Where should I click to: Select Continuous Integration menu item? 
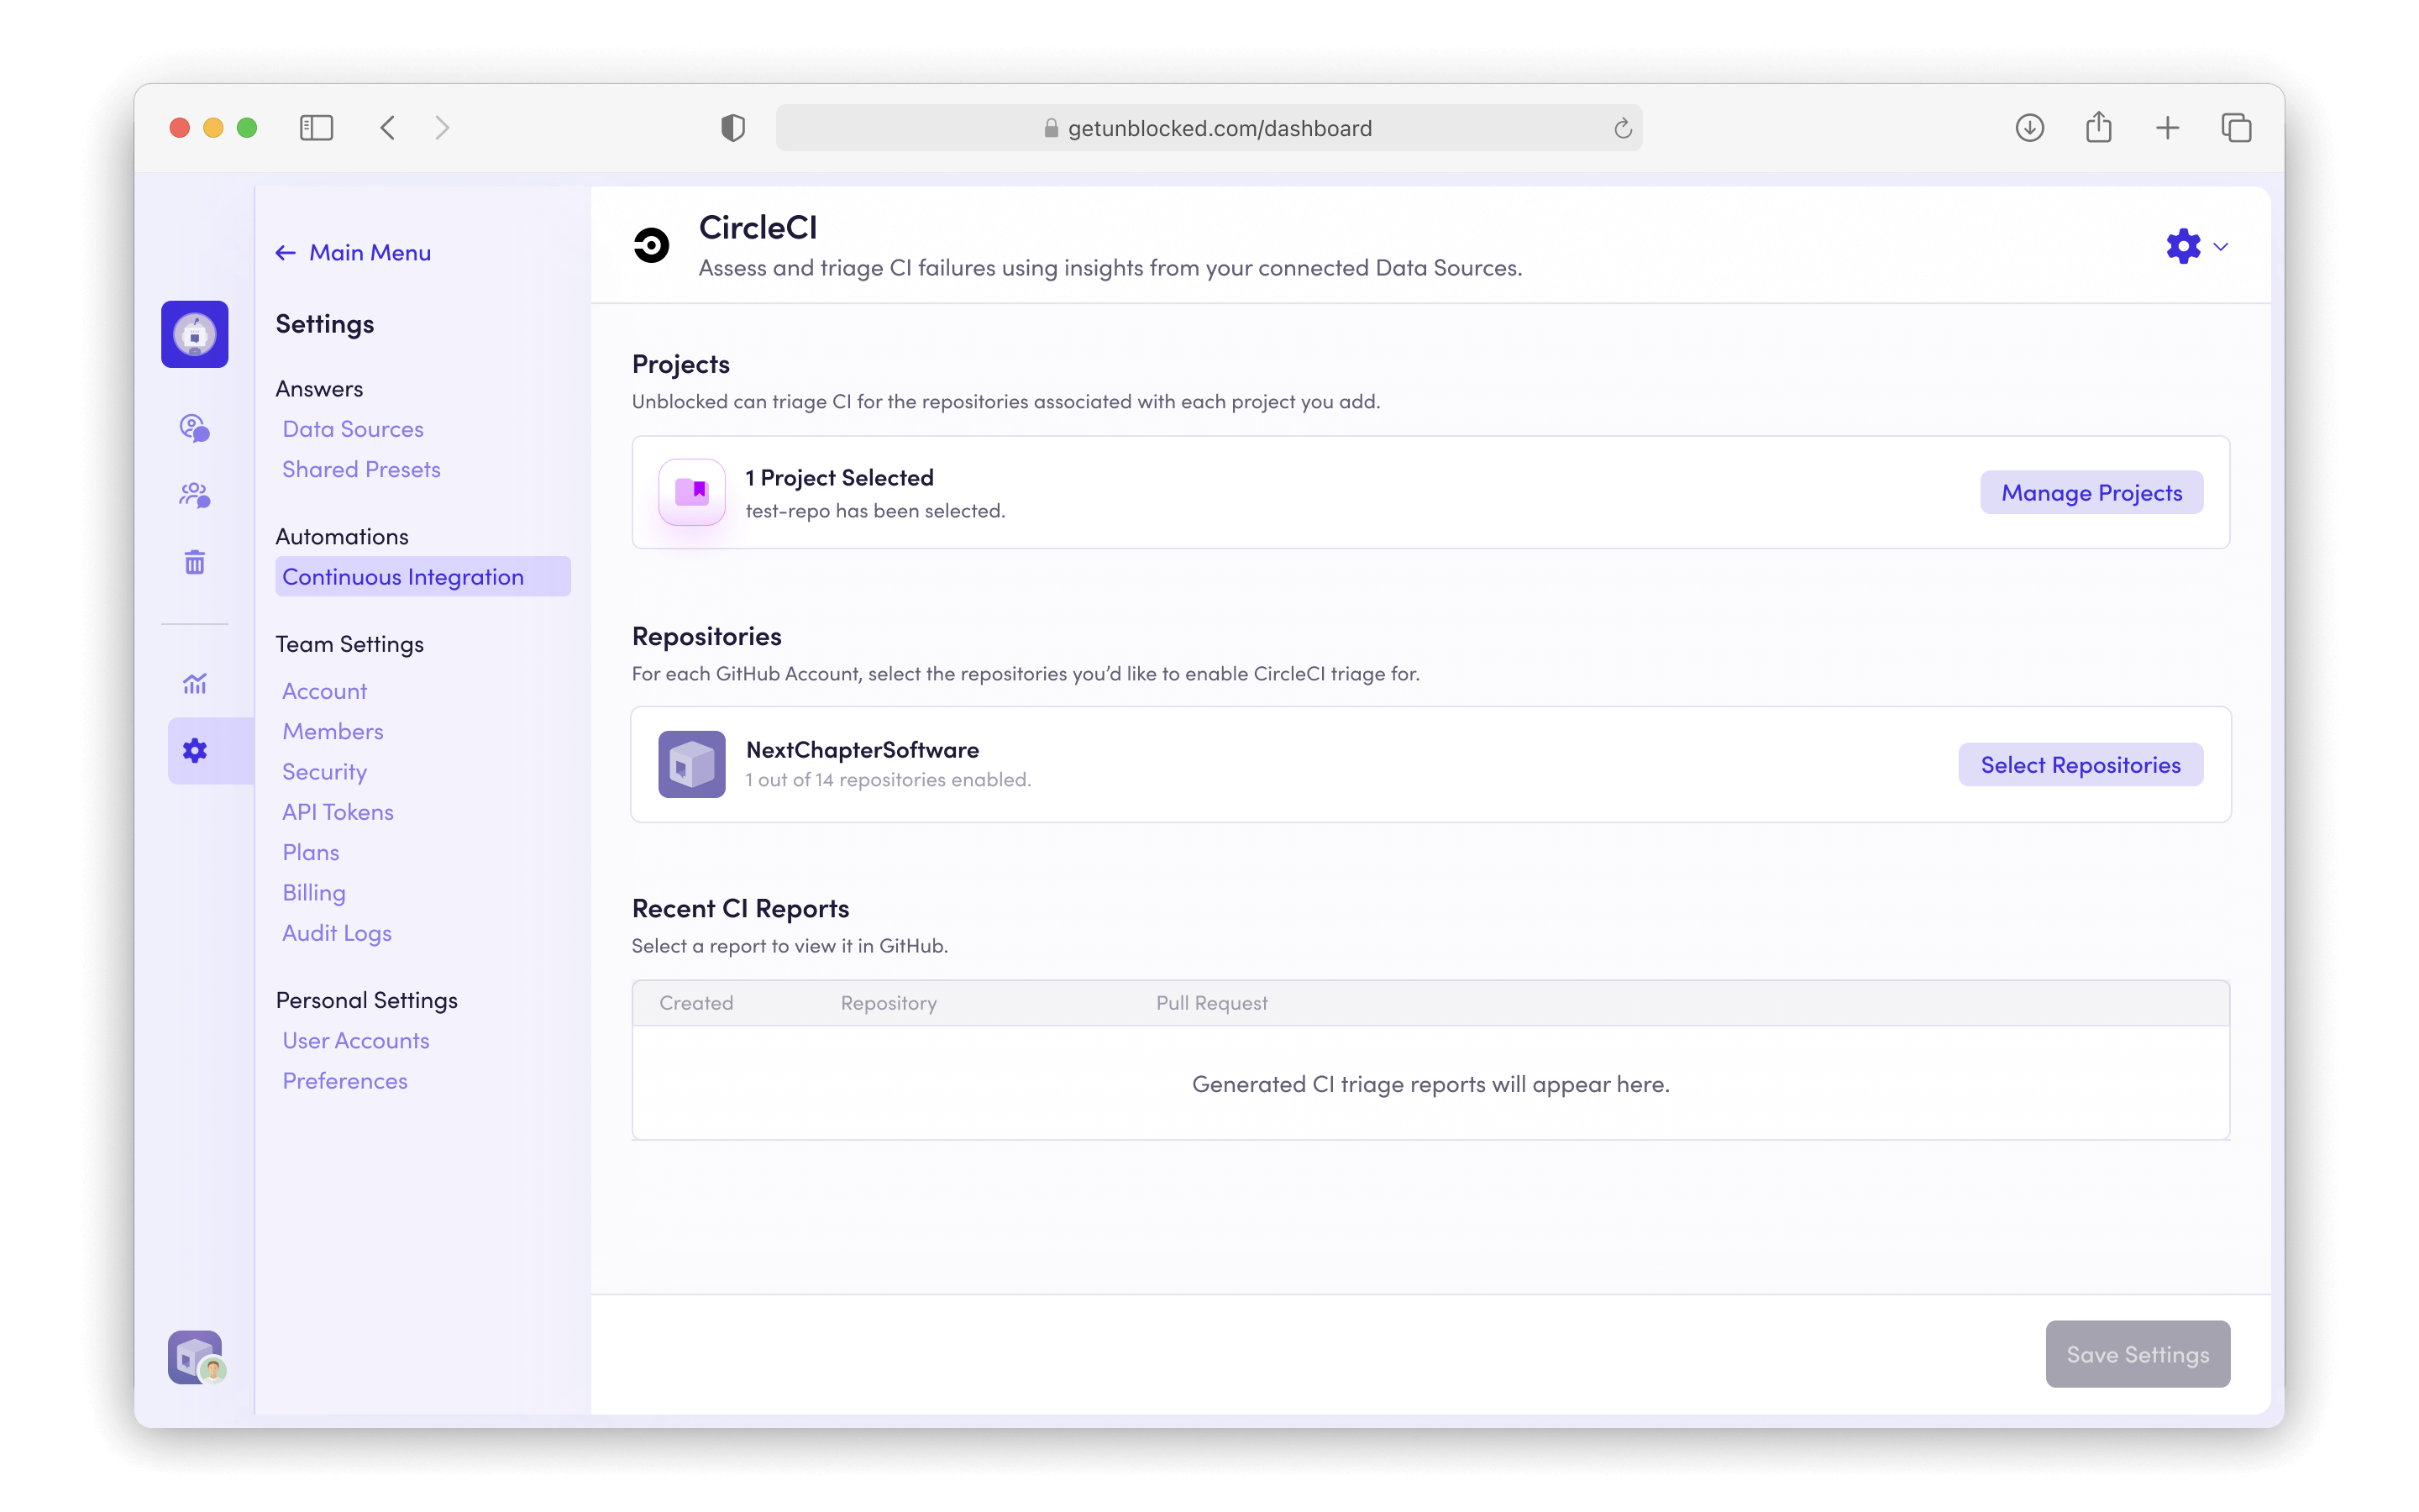pyautogui.click(x=403, y=577)
